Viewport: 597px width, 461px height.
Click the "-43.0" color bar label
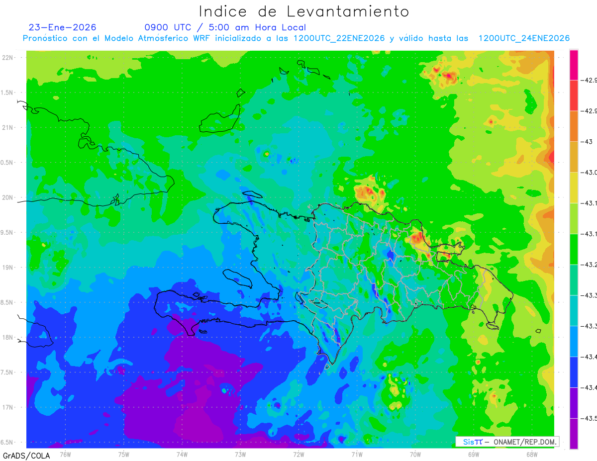pyautogui.click(x=589, y=173)
